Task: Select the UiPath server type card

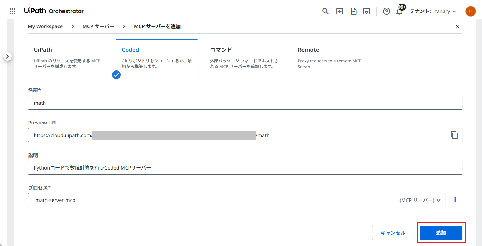Action: pyautogui.click(x=69, y=57)
